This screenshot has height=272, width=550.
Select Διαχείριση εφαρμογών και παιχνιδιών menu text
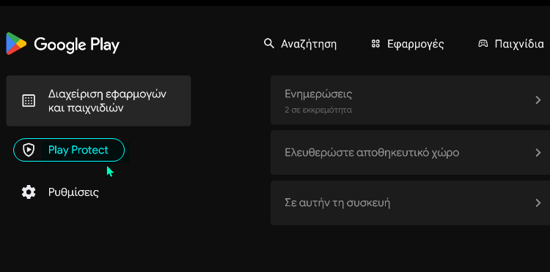tap(107, 101)
